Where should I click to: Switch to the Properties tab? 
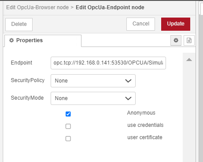point(43,40)
